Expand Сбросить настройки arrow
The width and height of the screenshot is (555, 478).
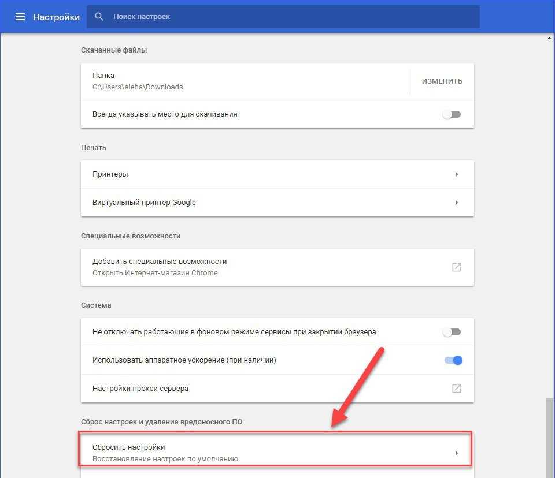coord(456,453)
